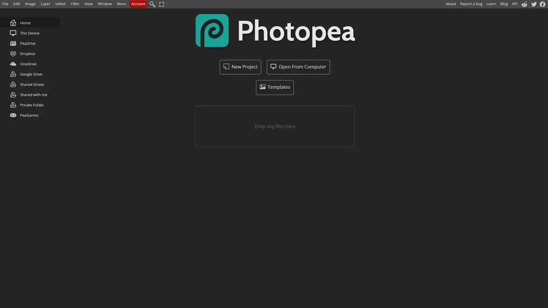This screenshot has width=548, height=308.
Task: Click Open From Computer button
Action: tap(298, 67)
